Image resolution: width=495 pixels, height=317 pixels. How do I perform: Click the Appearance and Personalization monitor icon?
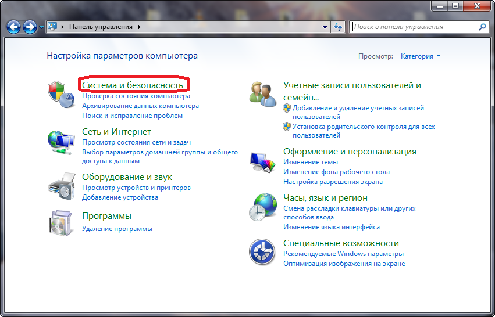point(262,163)
